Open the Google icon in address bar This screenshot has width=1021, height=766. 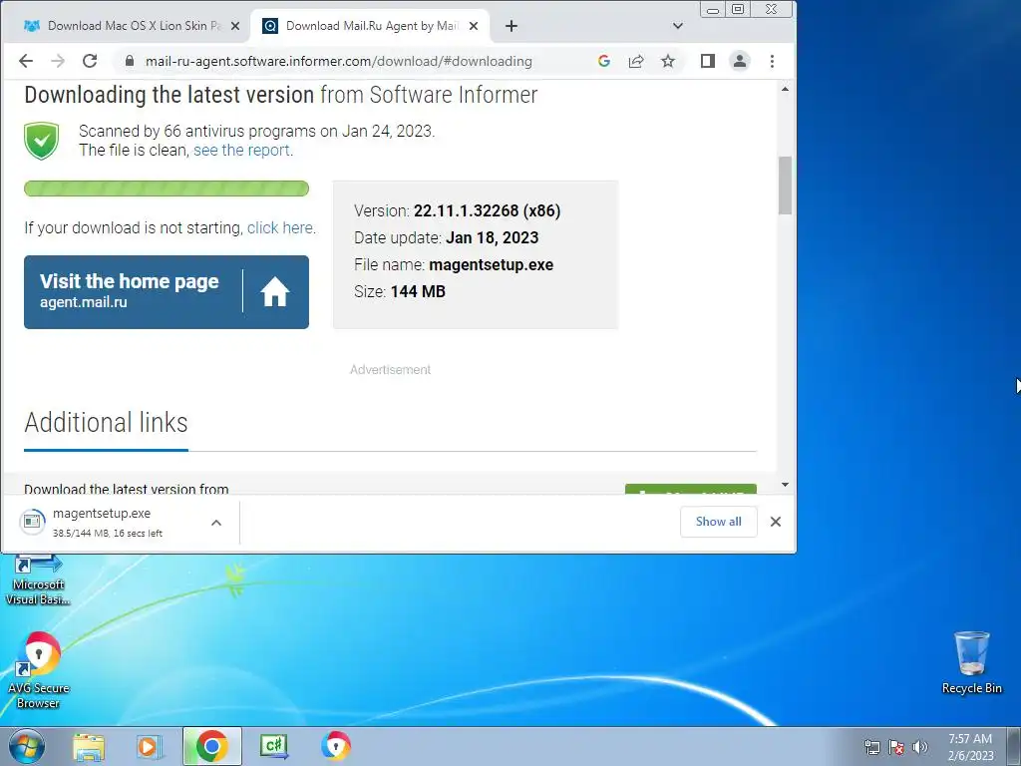coord(603,61)
